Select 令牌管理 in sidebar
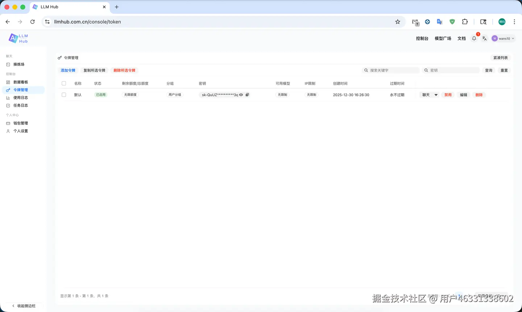522x312 pixels. click(23, 90)
